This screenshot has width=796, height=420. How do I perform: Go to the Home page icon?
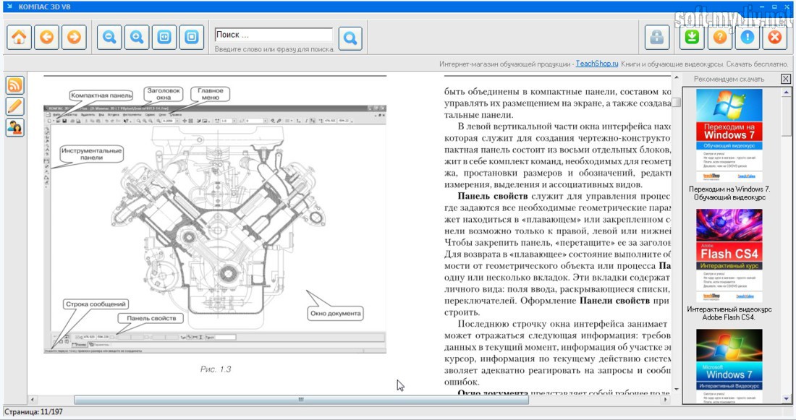pos(20,37)
